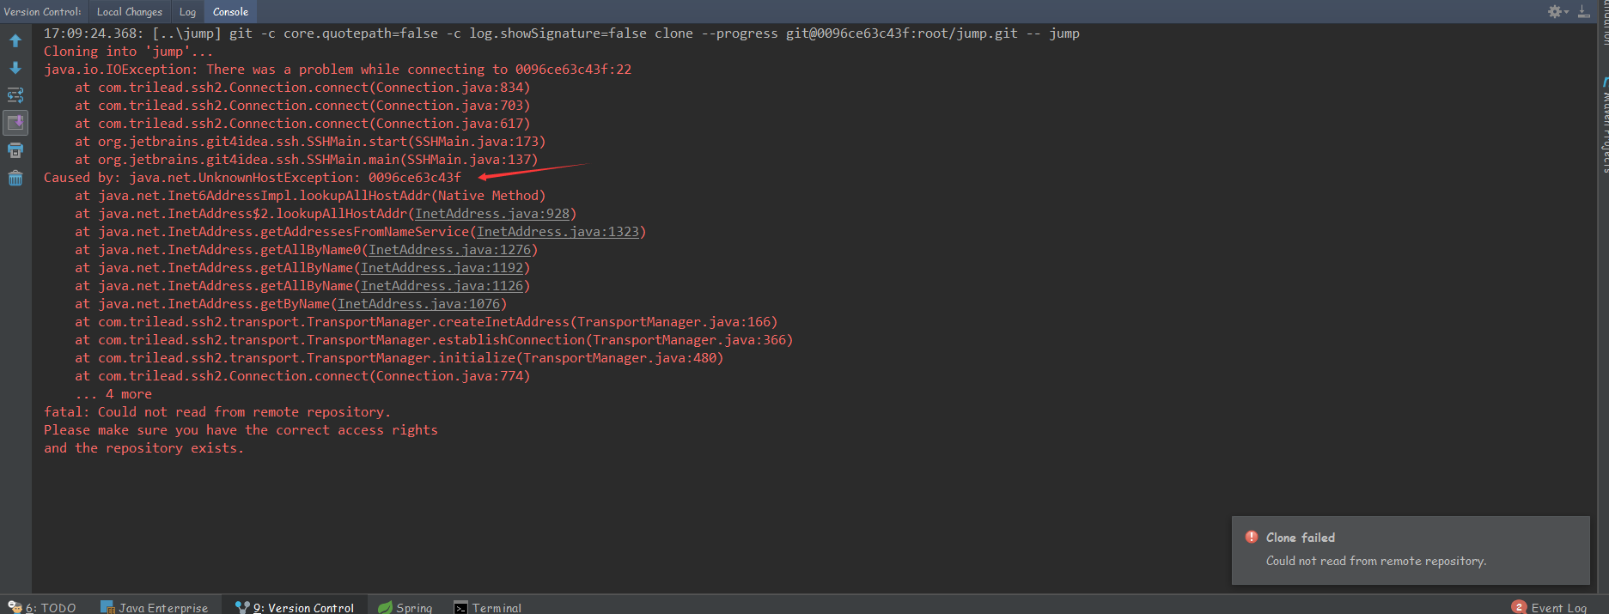Switch to the Local Changes tab
The height and width of the screenshot is (614, 1609).
(x=129, y=11)
